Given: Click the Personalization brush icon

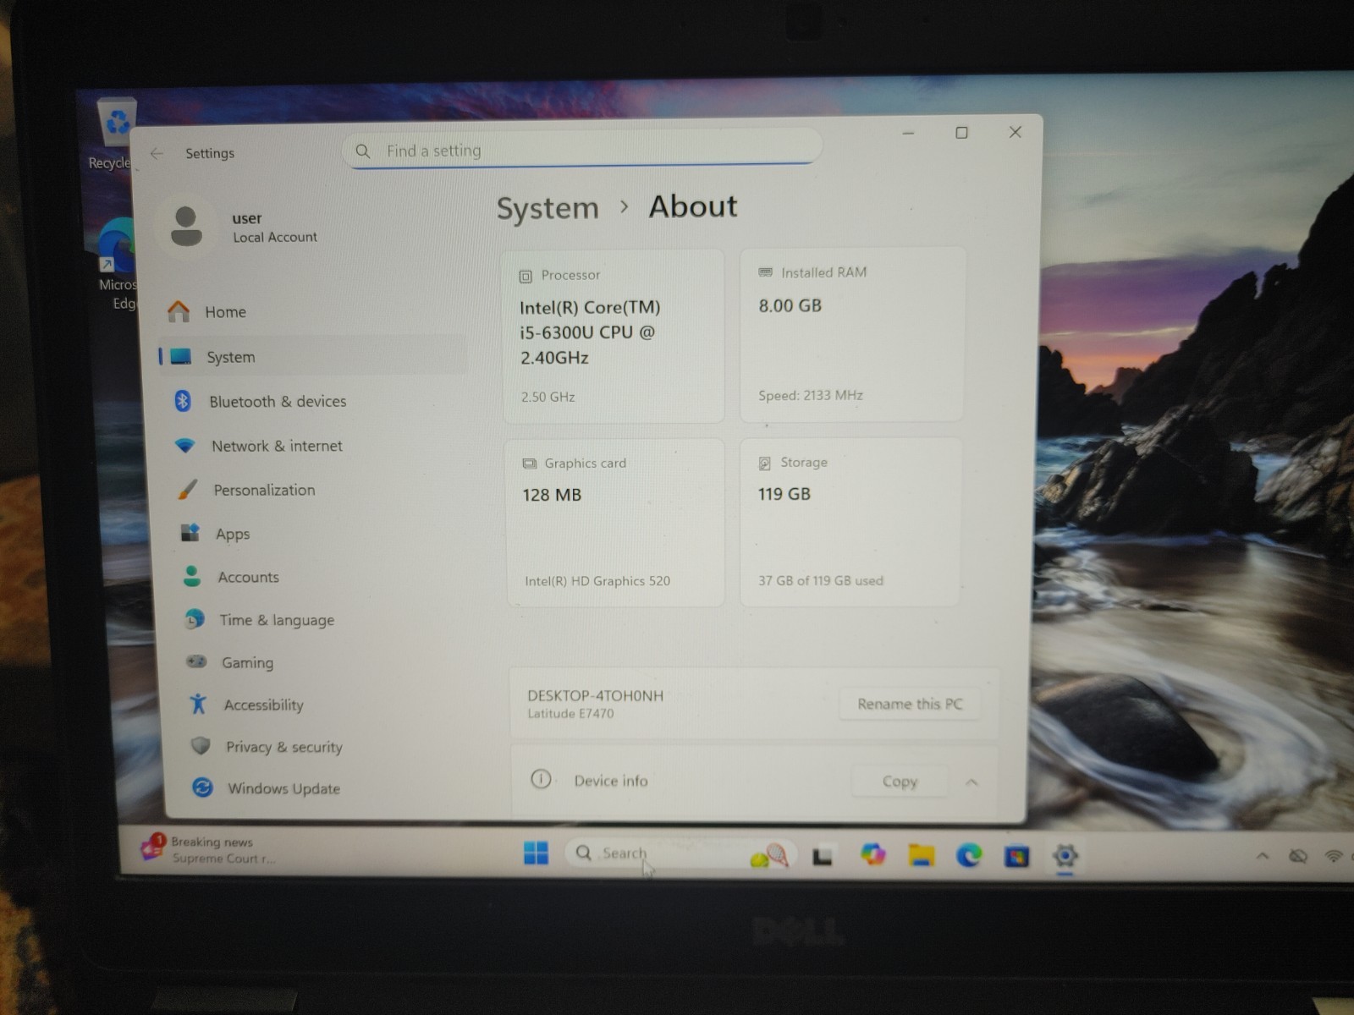Looking at the screenshot, I should (187, 489).
